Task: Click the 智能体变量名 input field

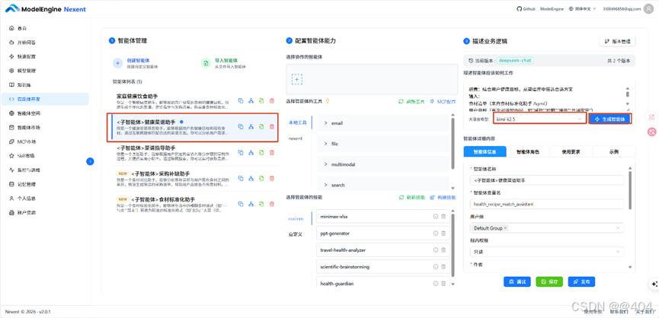Action: tap(547, 204)
